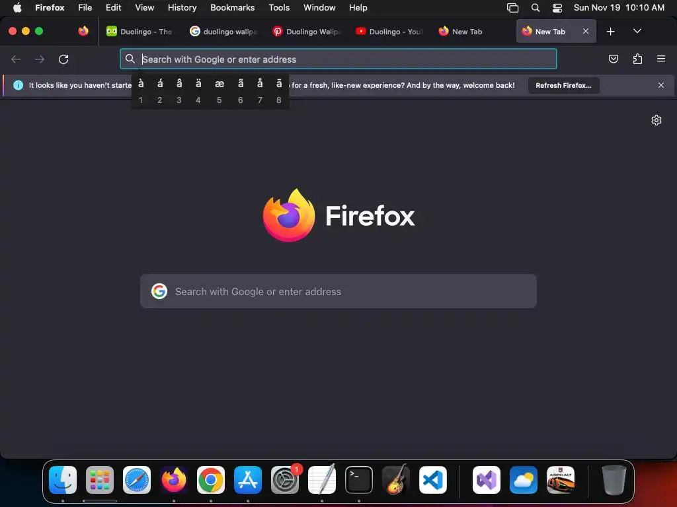This screenshot has height=507, width=677.
Task: Open the Firefox hamburger application menu
Action: point(661,59)
